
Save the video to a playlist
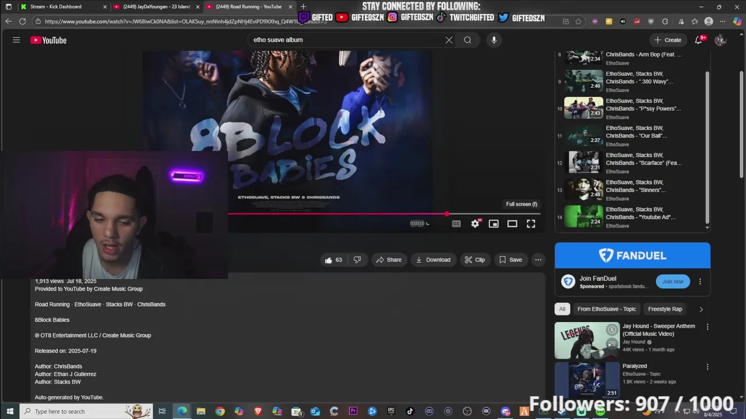511,260
